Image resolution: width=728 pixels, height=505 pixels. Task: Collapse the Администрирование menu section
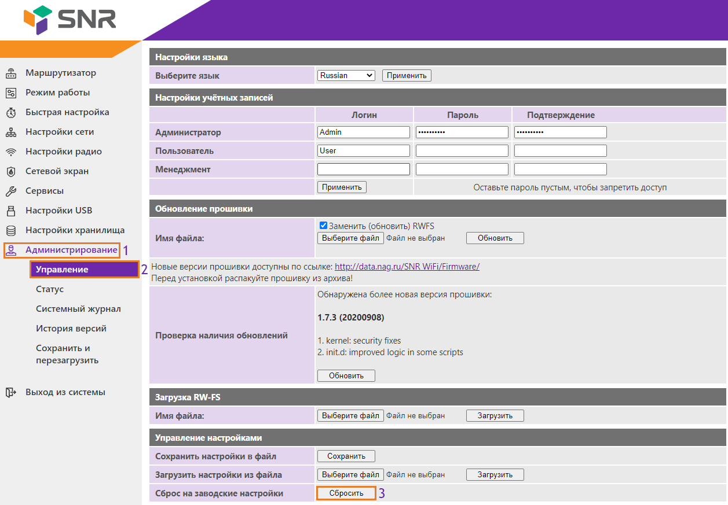pyautogui.click(x=71, y=250)
